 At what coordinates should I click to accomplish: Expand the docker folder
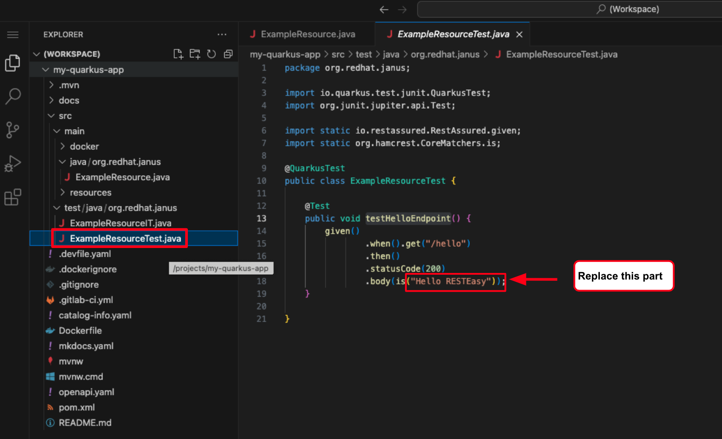tap(134, 146)
